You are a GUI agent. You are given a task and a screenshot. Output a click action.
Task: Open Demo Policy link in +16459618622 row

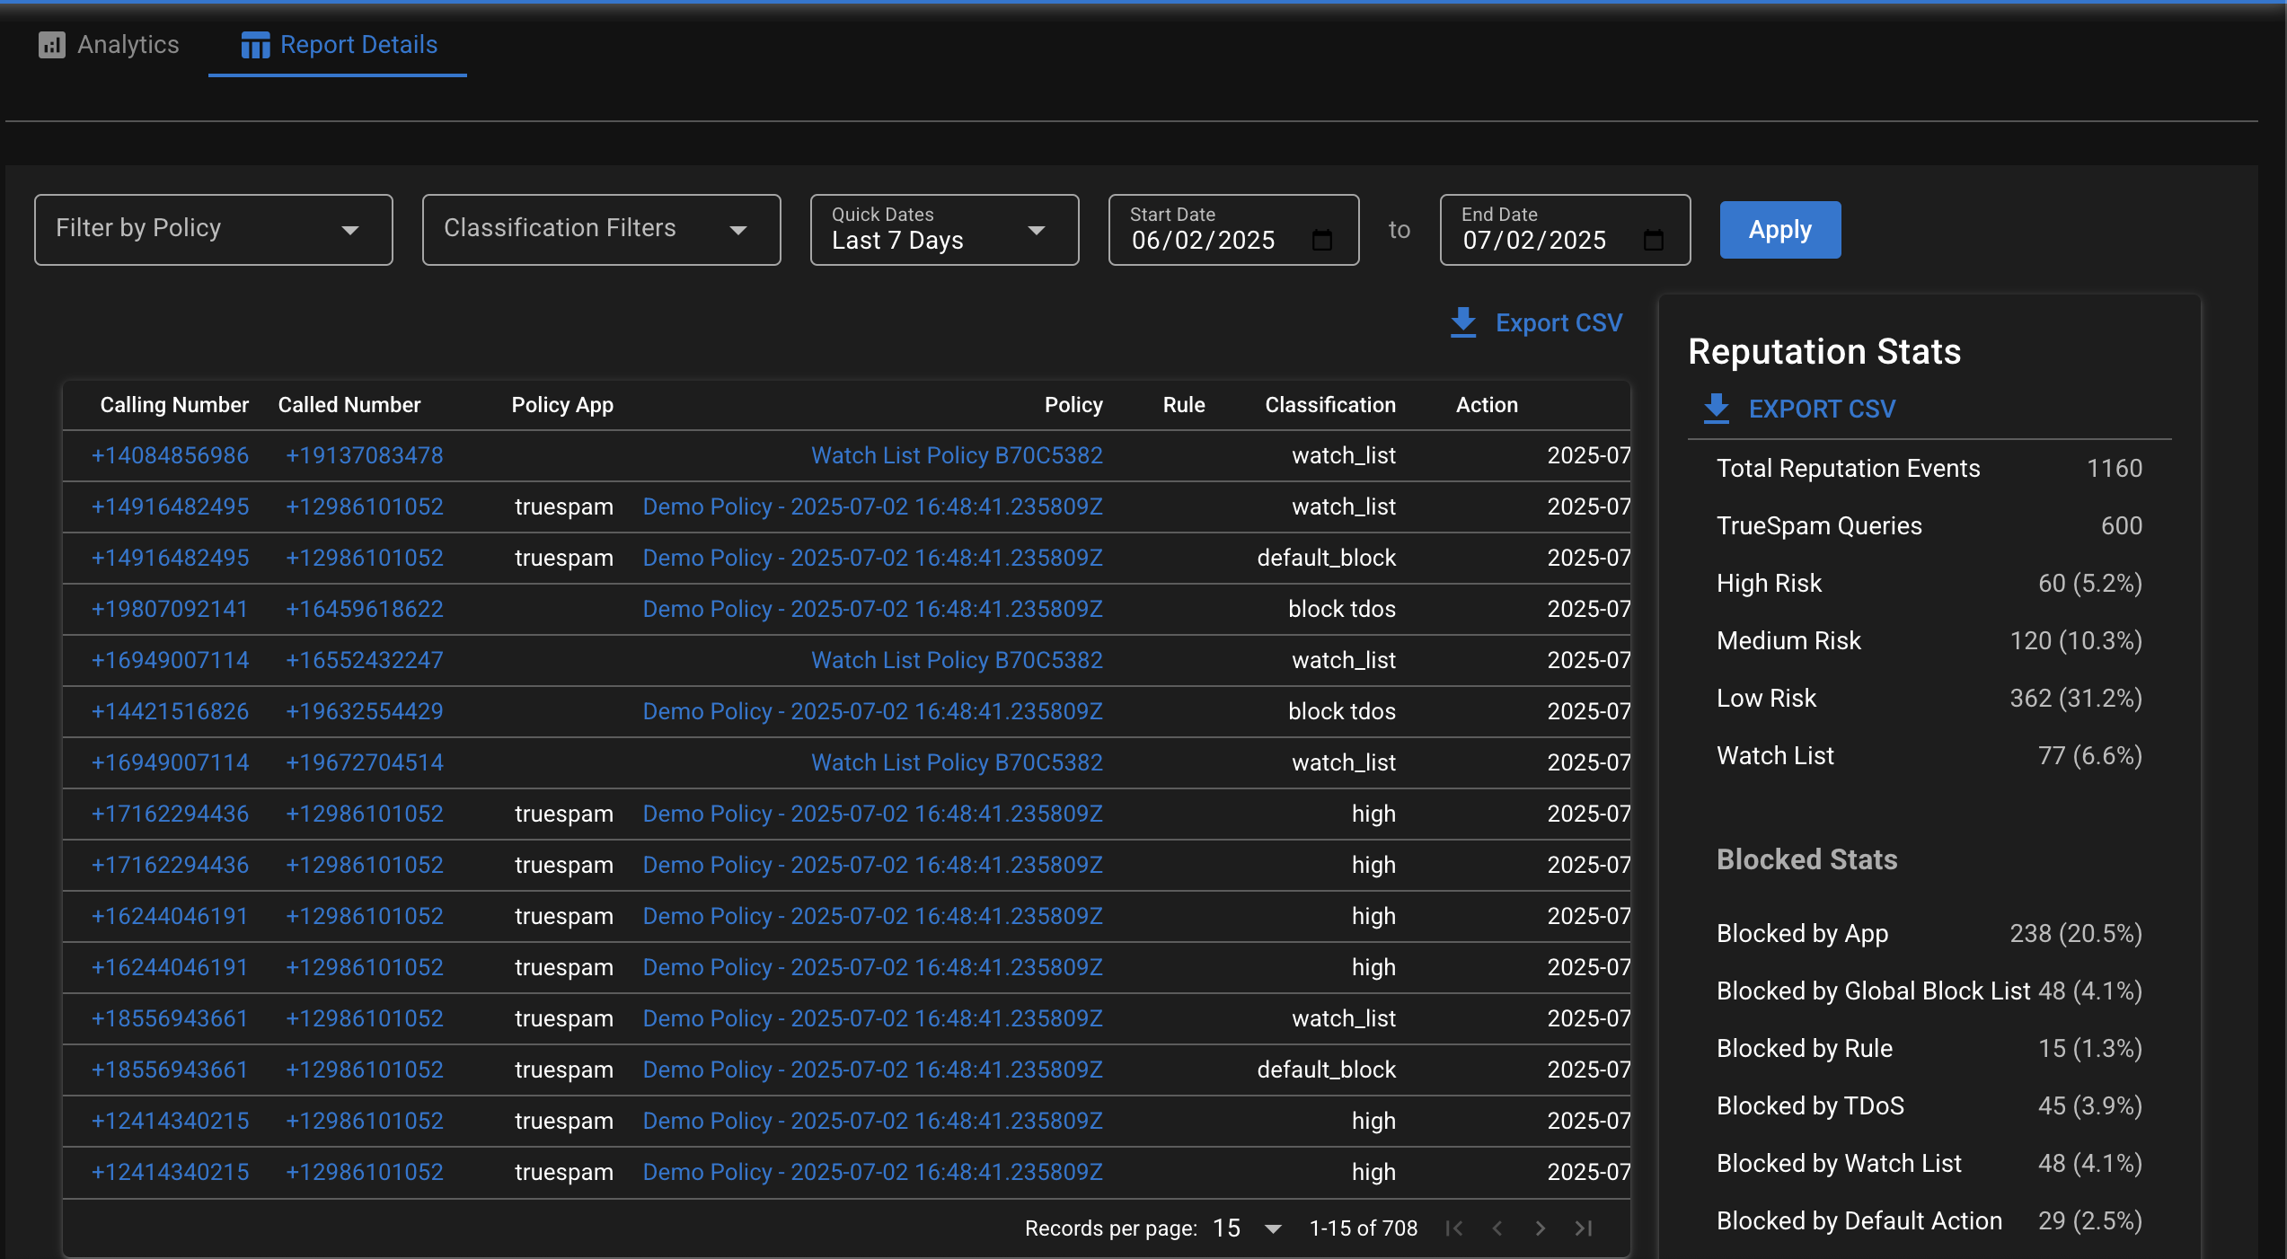[872, 610]
